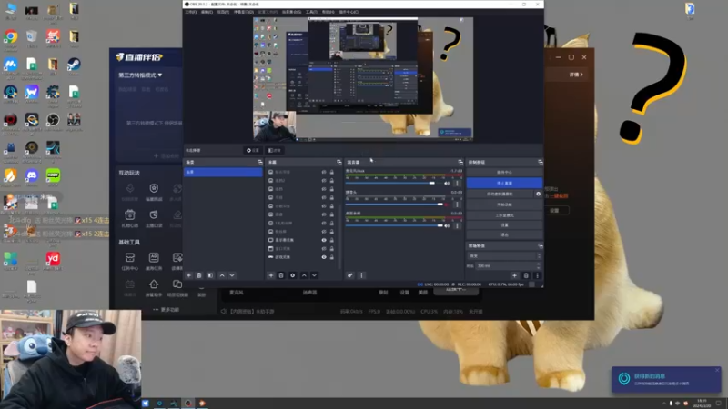The height and width of the screenshot is (409, 728).
Task: Open the 文件 menu in OBS
Action: (191, 12)
